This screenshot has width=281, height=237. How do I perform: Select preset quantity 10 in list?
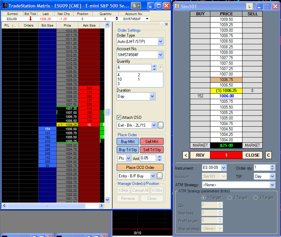[120, 79]
